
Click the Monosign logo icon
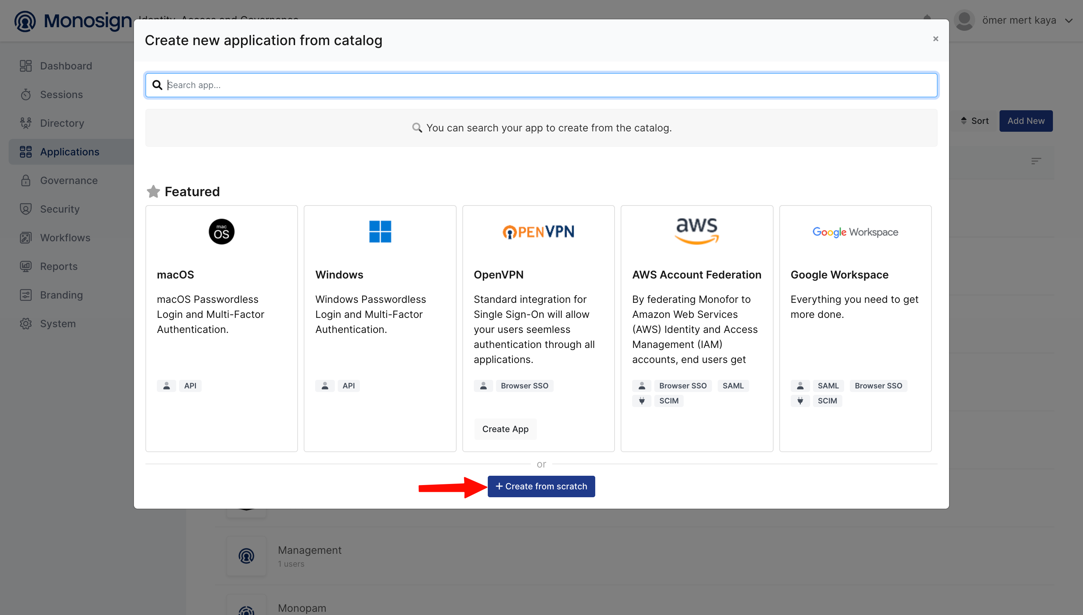pos(25,21)
